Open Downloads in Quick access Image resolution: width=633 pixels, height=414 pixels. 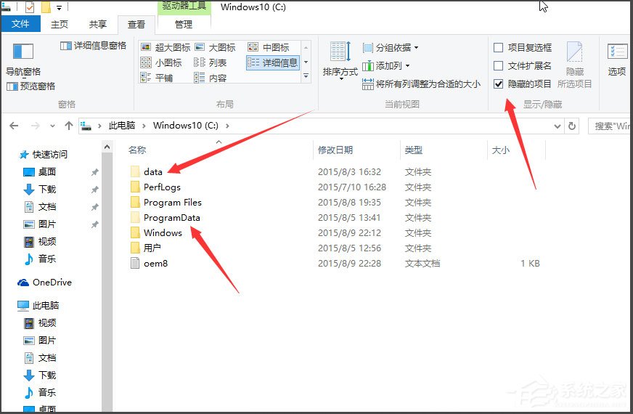[x=39, y=189]
